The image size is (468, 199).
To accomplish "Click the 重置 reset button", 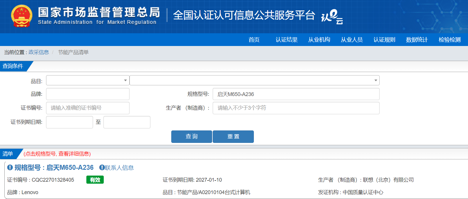I will (x=233, y=137).
